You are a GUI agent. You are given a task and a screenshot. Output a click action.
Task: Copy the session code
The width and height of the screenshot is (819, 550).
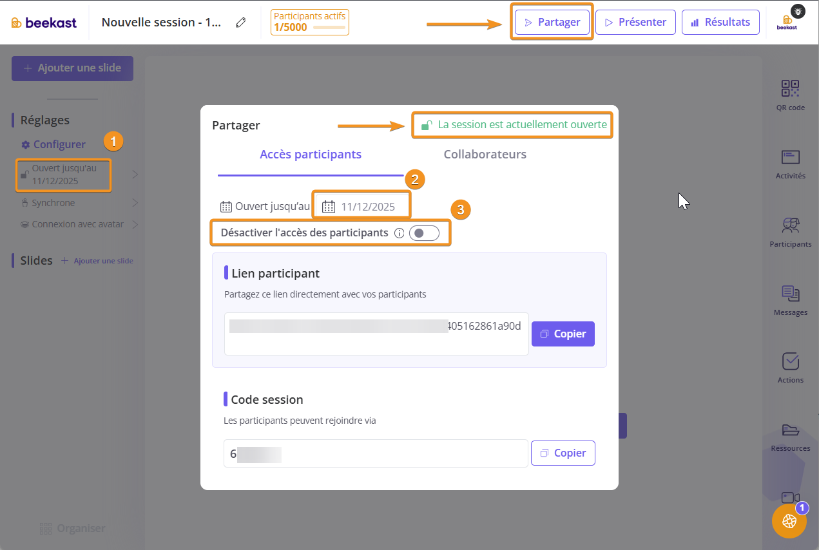pos(563,453)
